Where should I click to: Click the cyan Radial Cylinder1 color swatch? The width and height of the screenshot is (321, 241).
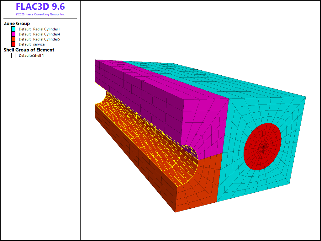[13, 29]
